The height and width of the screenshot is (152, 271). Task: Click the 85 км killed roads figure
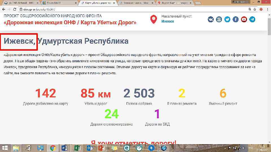96,93
